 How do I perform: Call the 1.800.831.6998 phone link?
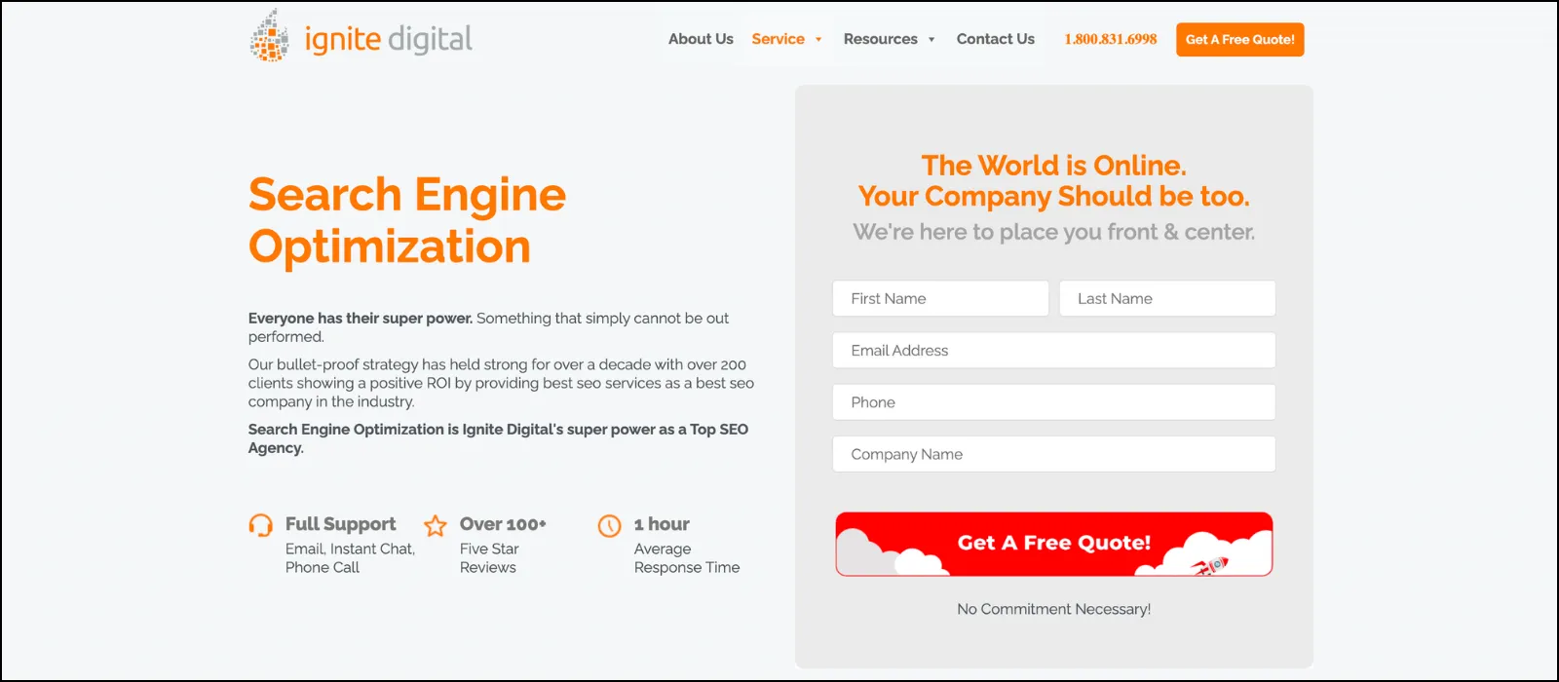(1111, 39)
